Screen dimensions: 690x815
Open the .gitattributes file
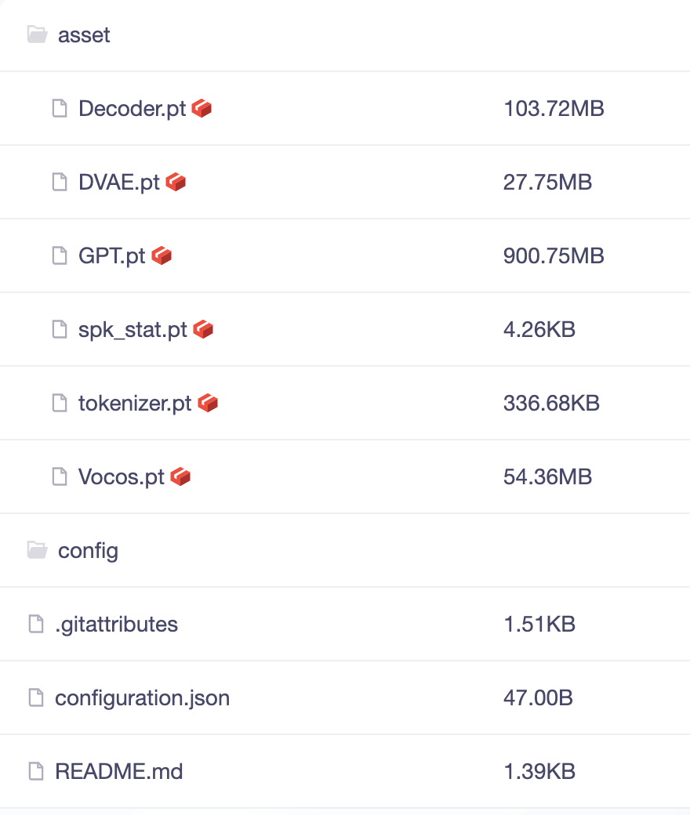117,625
